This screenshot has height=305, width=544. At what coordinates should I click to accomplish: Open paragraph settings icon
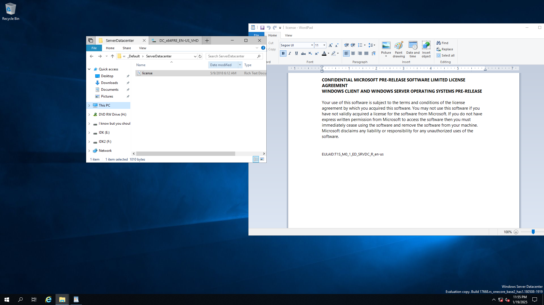click(x=373, y=53)
